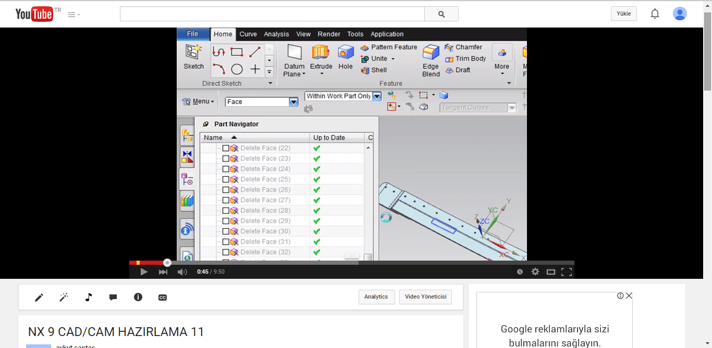Select the Arc sketch tool

(219, 69)
